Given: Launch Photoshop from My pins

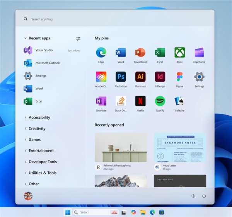Looking at the screenshot, I should coord(121,77).
